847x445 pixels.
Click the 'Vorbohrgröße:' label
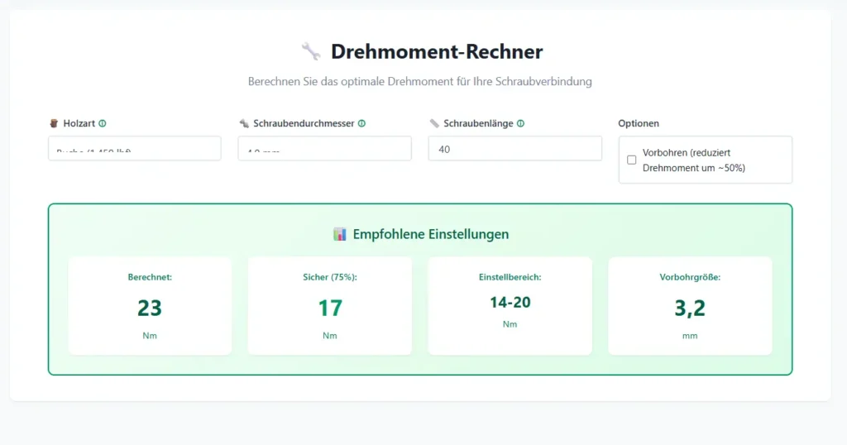(x=690, y=277)
